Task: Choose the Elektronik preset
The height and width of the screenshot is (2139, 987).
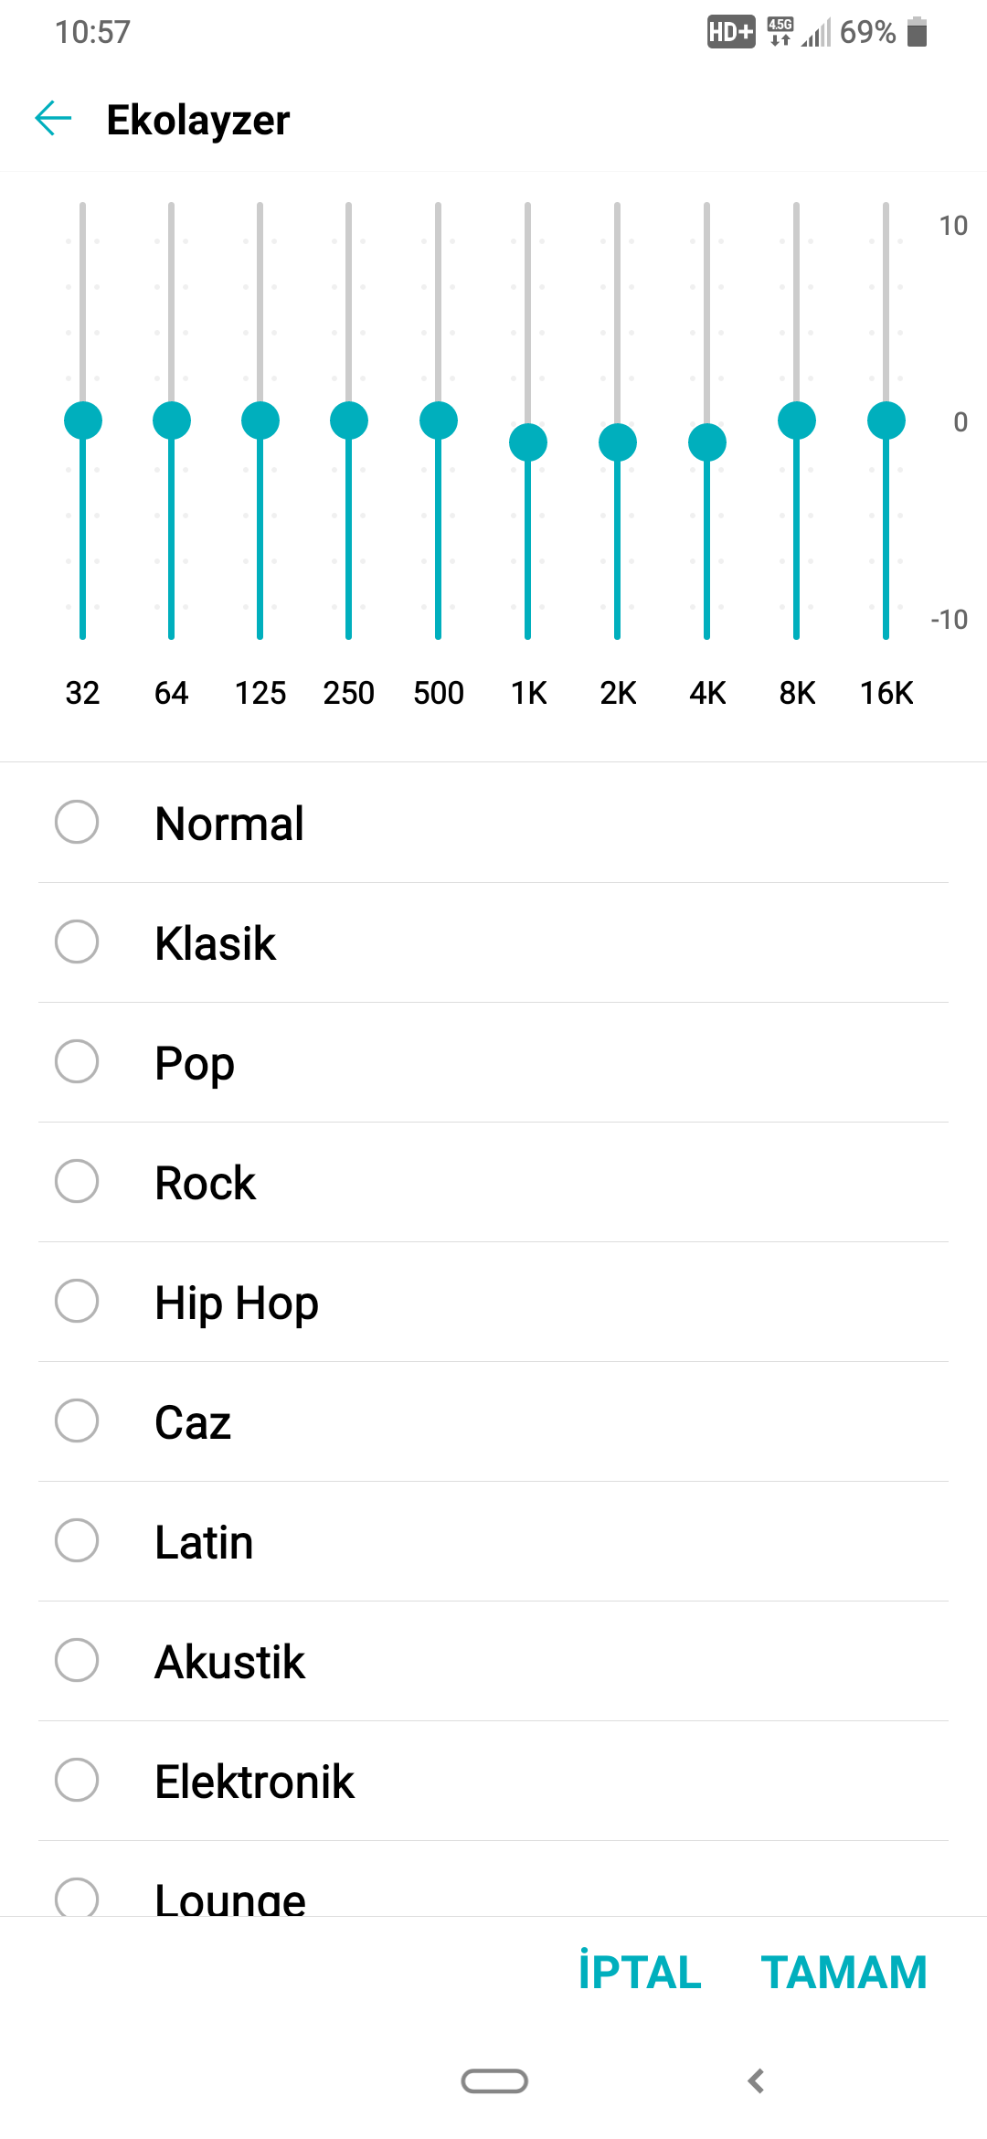Action: (x=77, y=1781)
